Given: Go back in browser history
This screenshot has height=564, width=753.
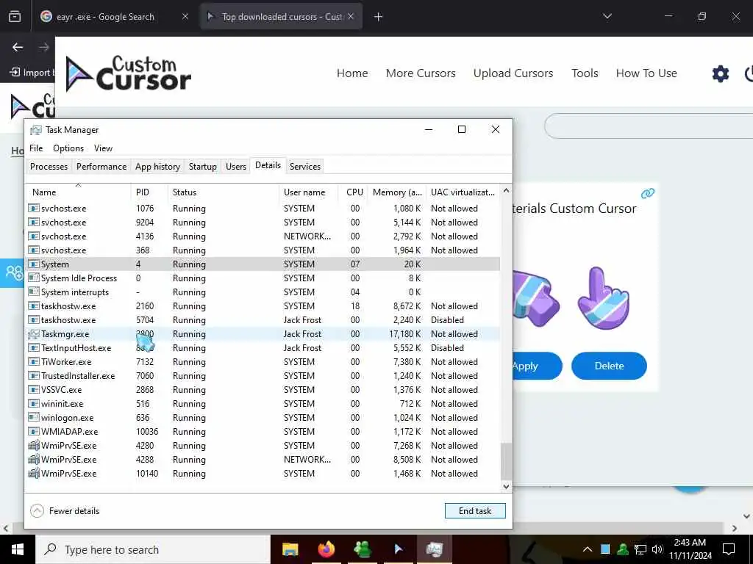Looking at the screenshot, I should (x=18, y=47).
